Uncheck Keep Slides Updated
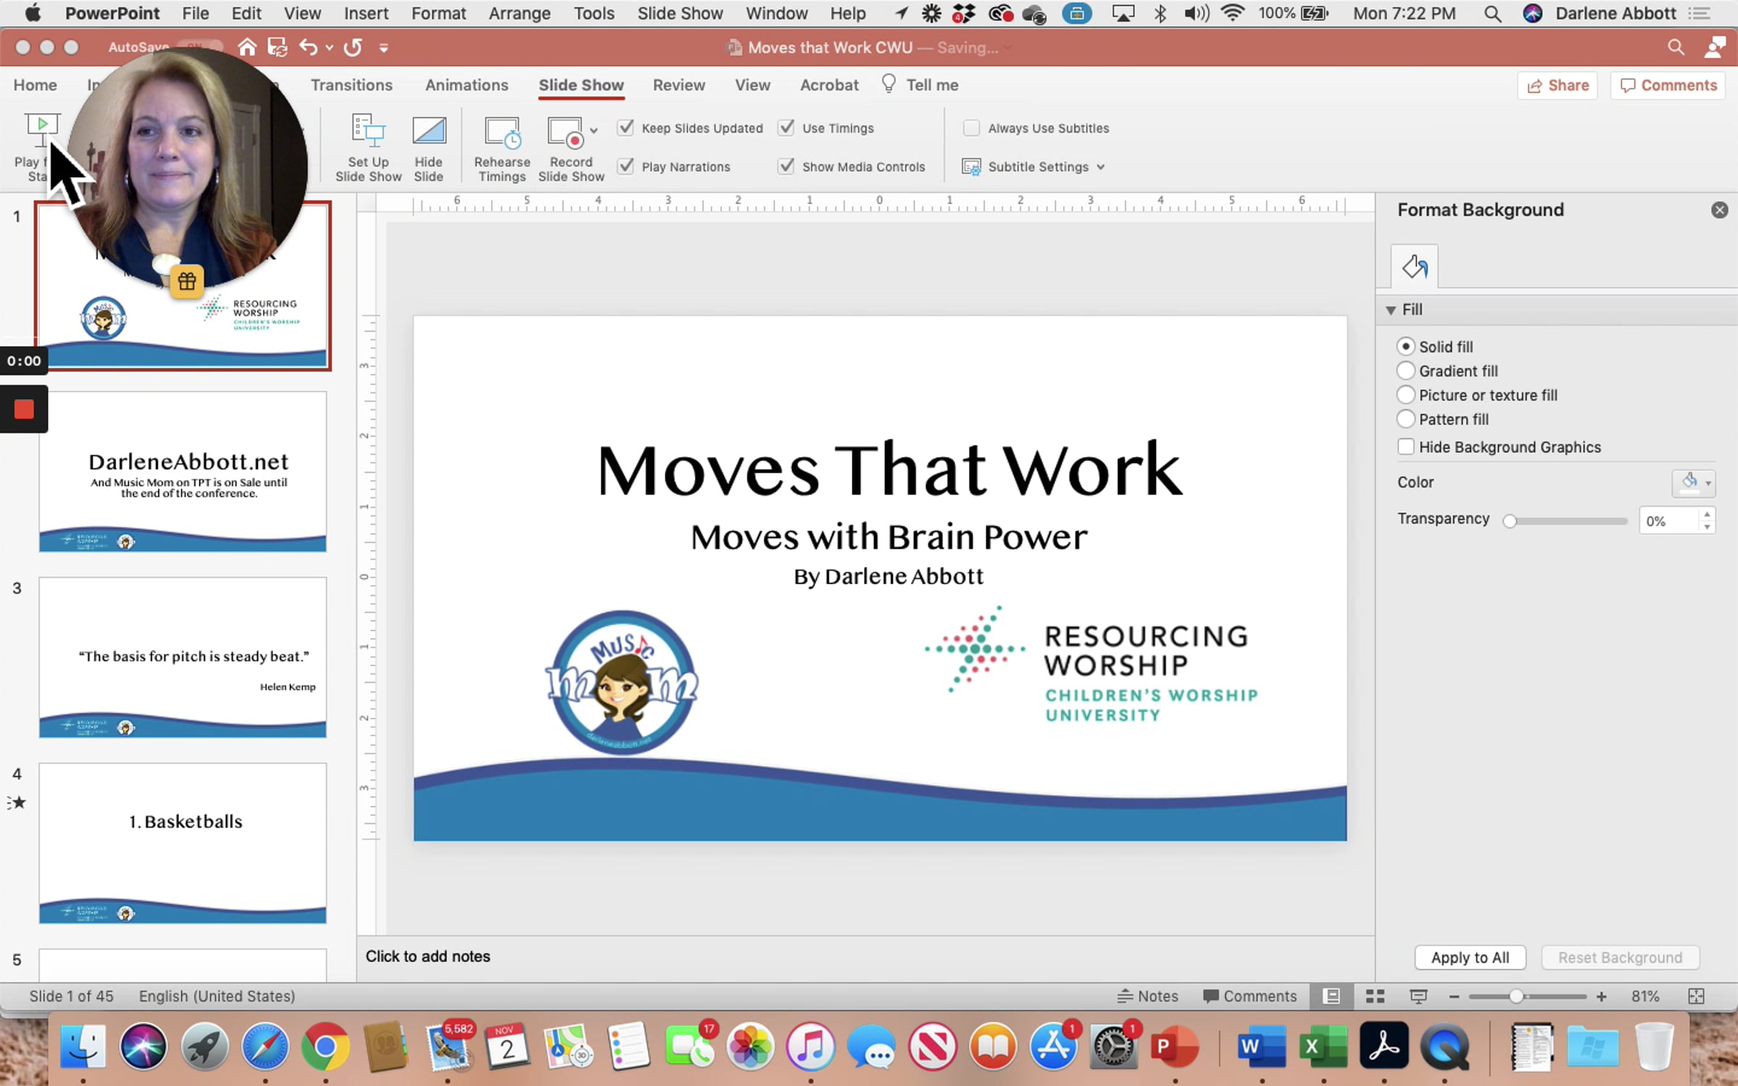 tap(626, 128)
